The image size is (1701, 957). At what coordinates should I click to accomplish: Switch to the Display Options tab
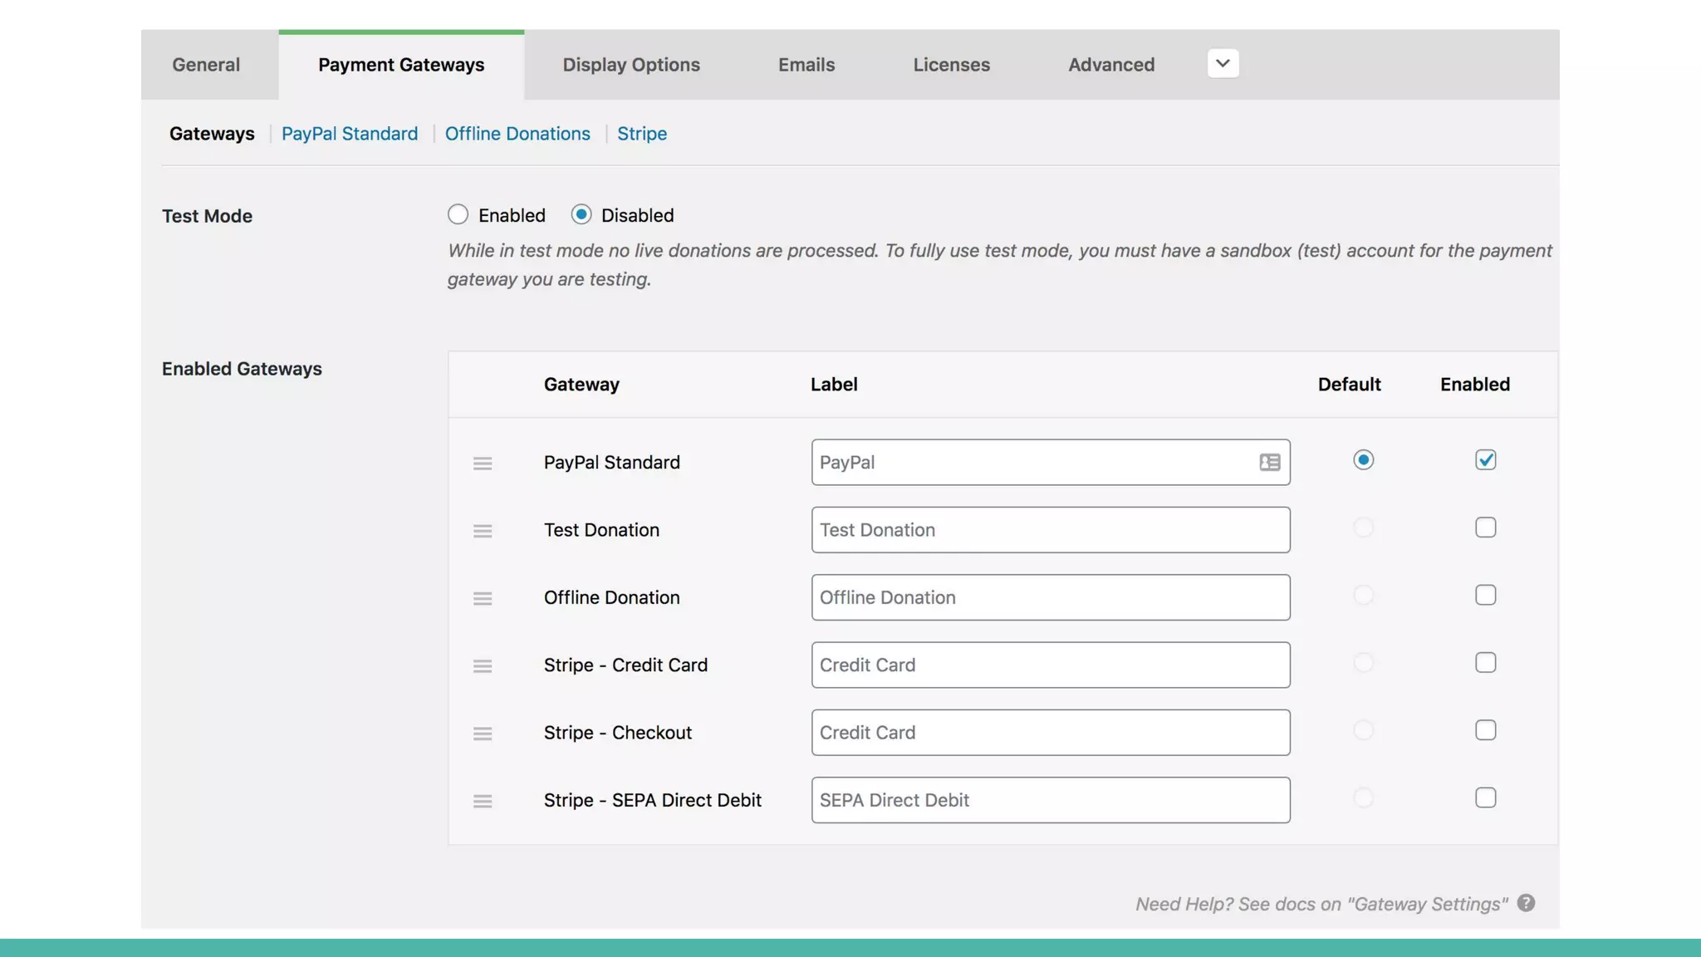pos(631,65)
